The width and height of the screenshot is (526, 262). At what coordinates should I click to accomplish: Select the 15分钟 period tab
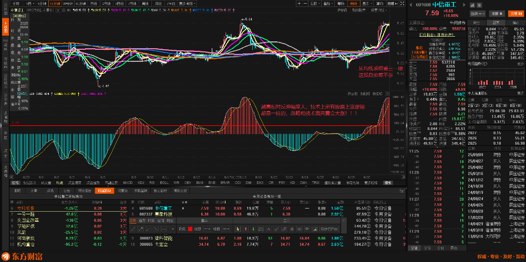54,3
